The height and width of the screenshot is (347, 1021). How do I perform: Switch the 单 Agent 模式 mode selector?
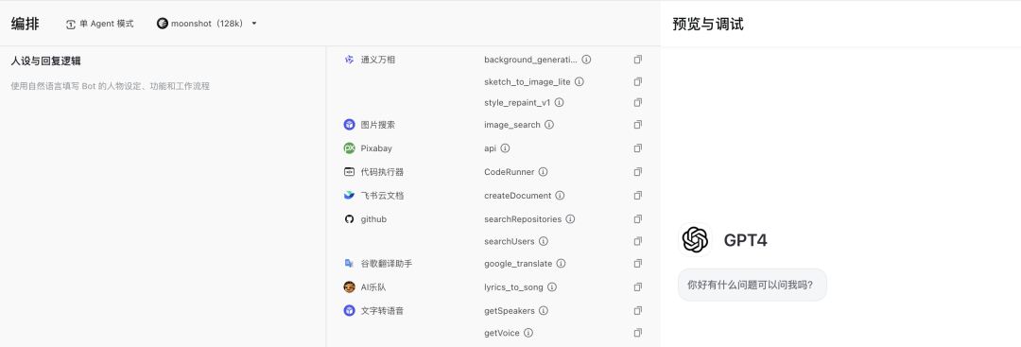point(99,24)
